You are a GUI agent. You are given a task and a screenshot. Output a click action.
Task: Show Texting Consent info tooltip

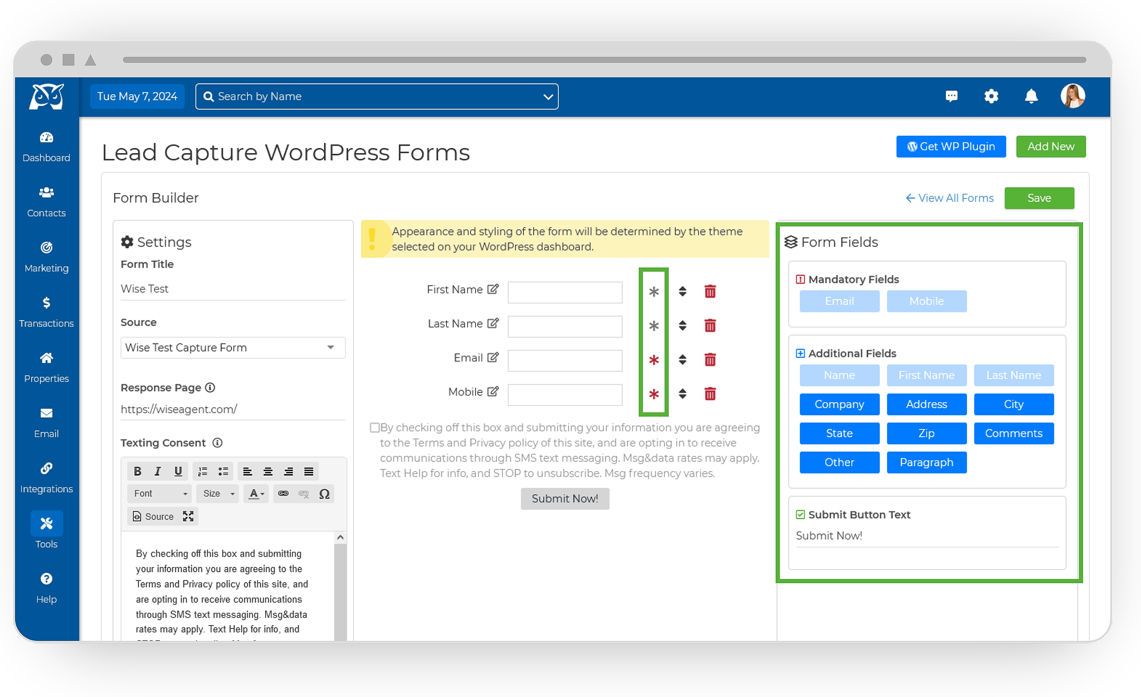(217, 443)
